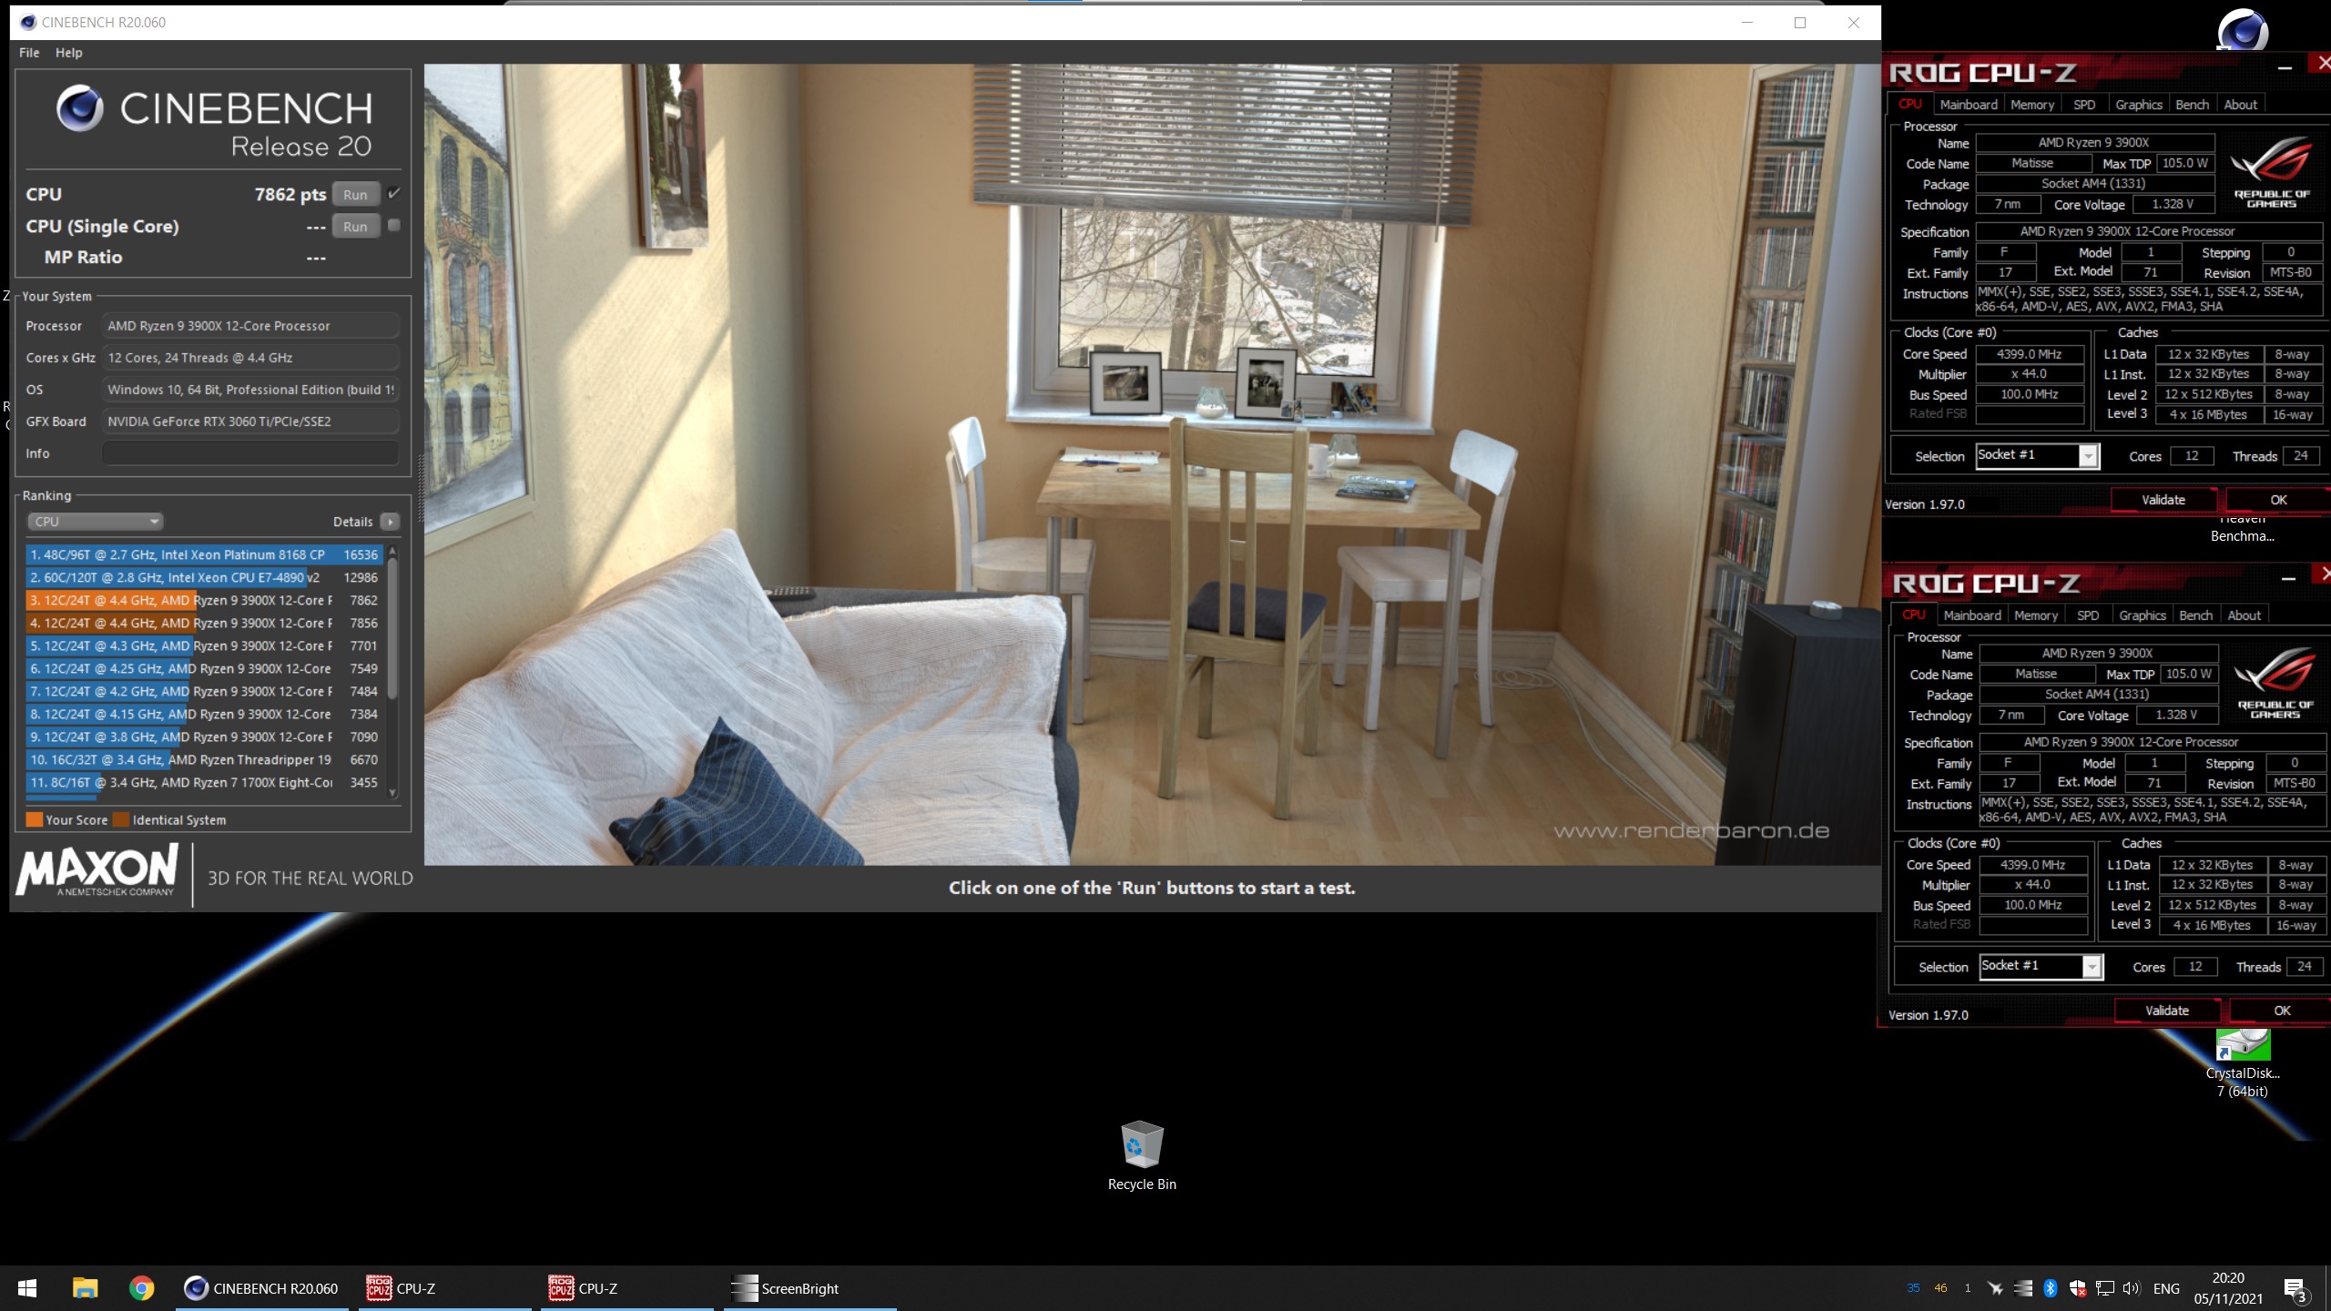Open Mainboard tab in lower CPU-Z window

point(1972,615)
